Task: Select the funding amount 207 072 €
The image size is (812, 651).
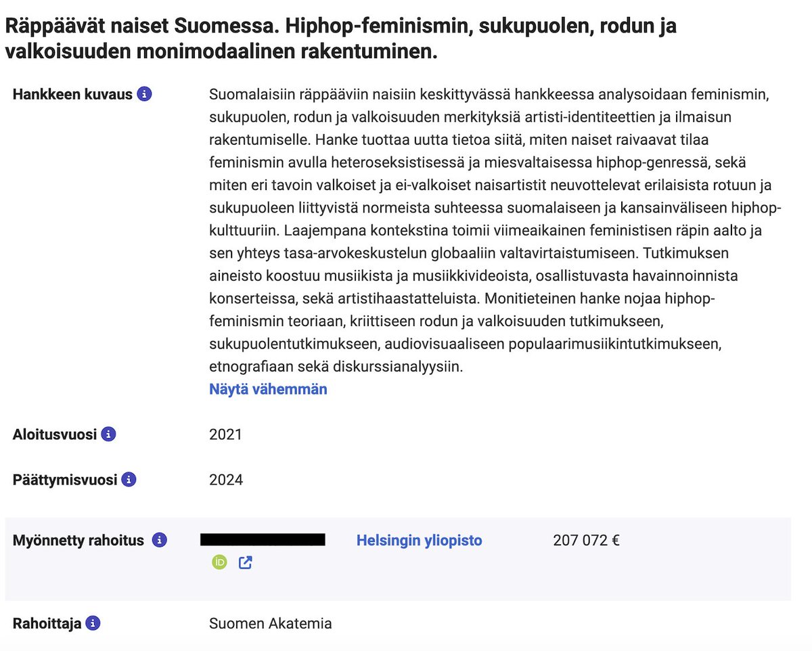Action: [x=587, y=540]
